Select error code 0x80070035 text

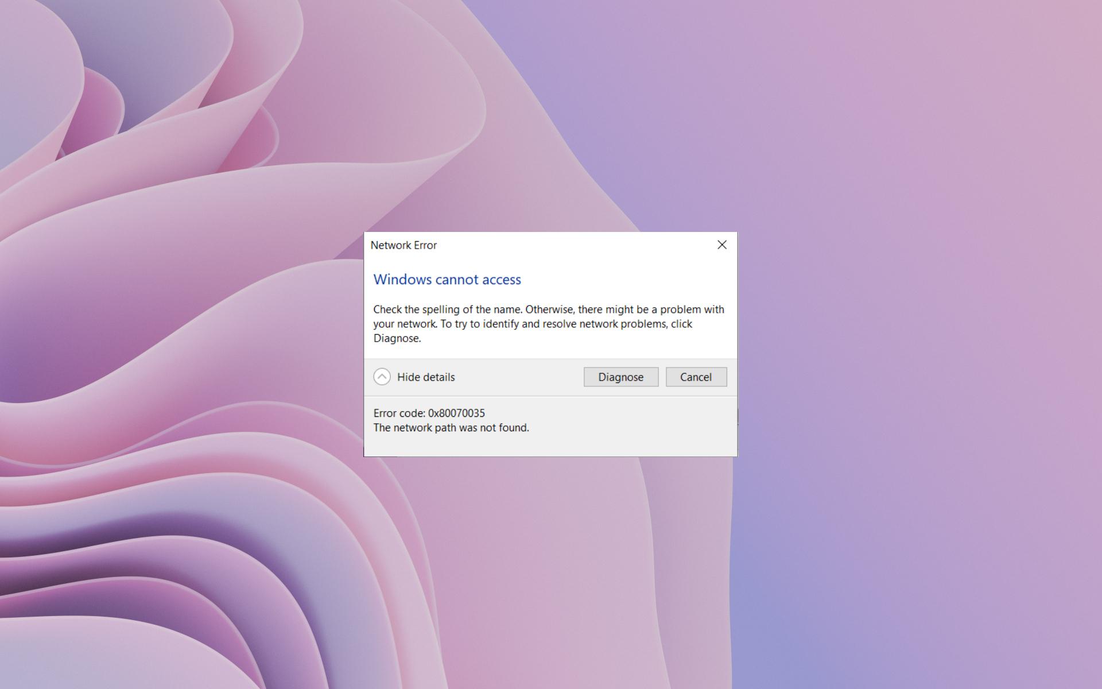[x=456, y=413]
